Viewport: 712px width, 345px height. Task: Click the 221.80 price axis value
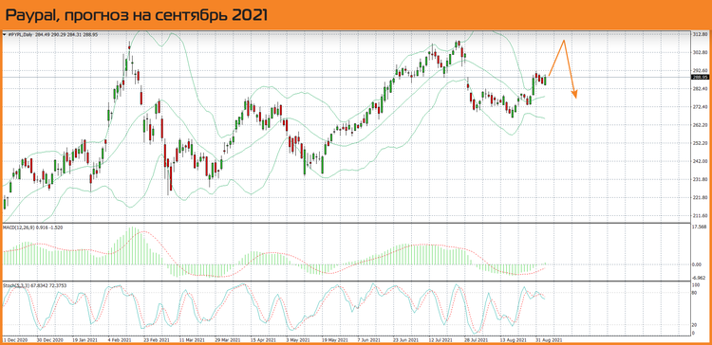[700, 198]
